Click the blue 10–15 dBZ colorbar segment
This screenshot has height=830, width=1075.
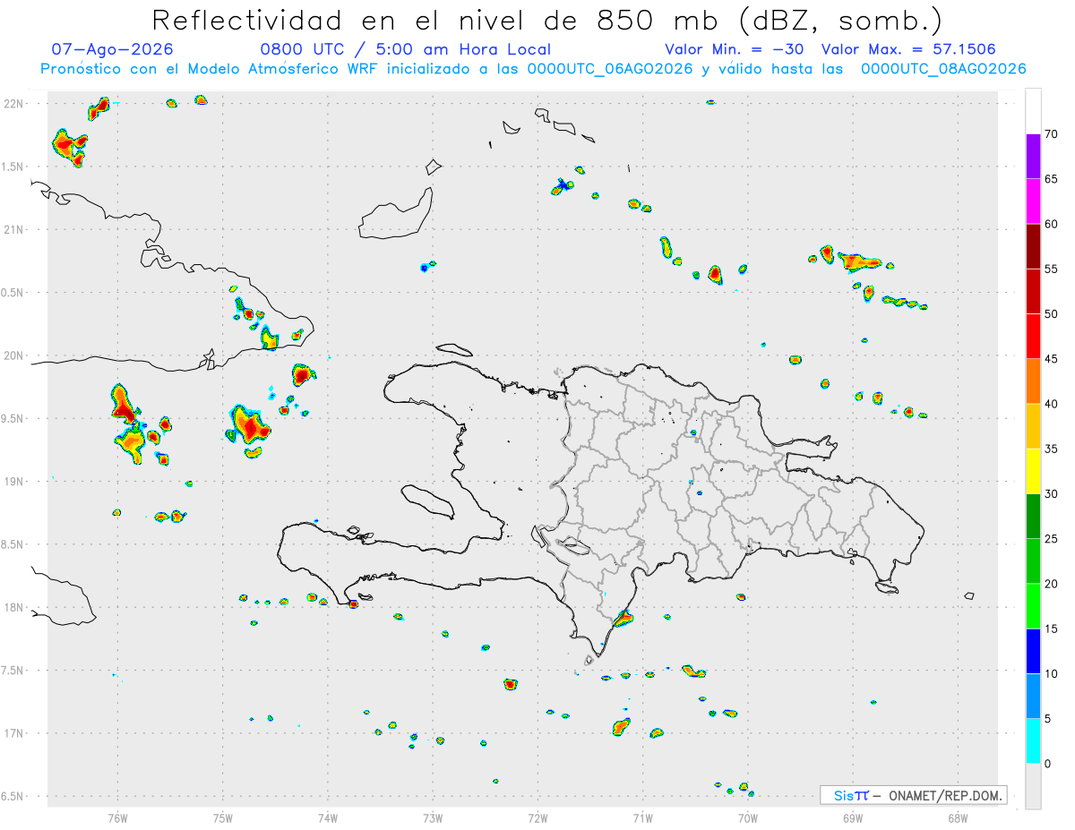[x=1033, y=651]
